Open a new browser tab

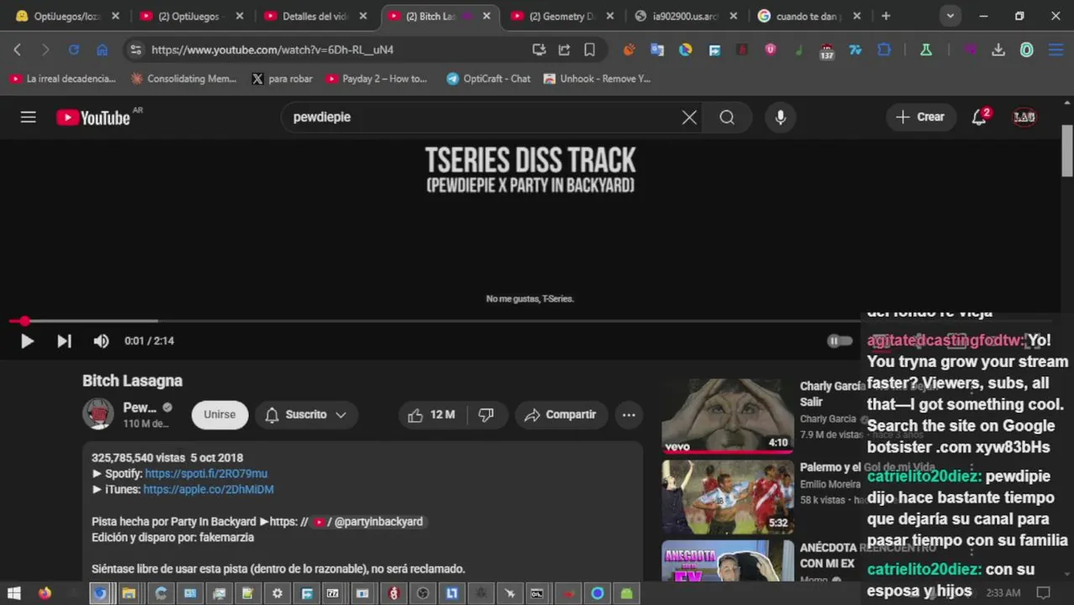[x=886, y=16]
